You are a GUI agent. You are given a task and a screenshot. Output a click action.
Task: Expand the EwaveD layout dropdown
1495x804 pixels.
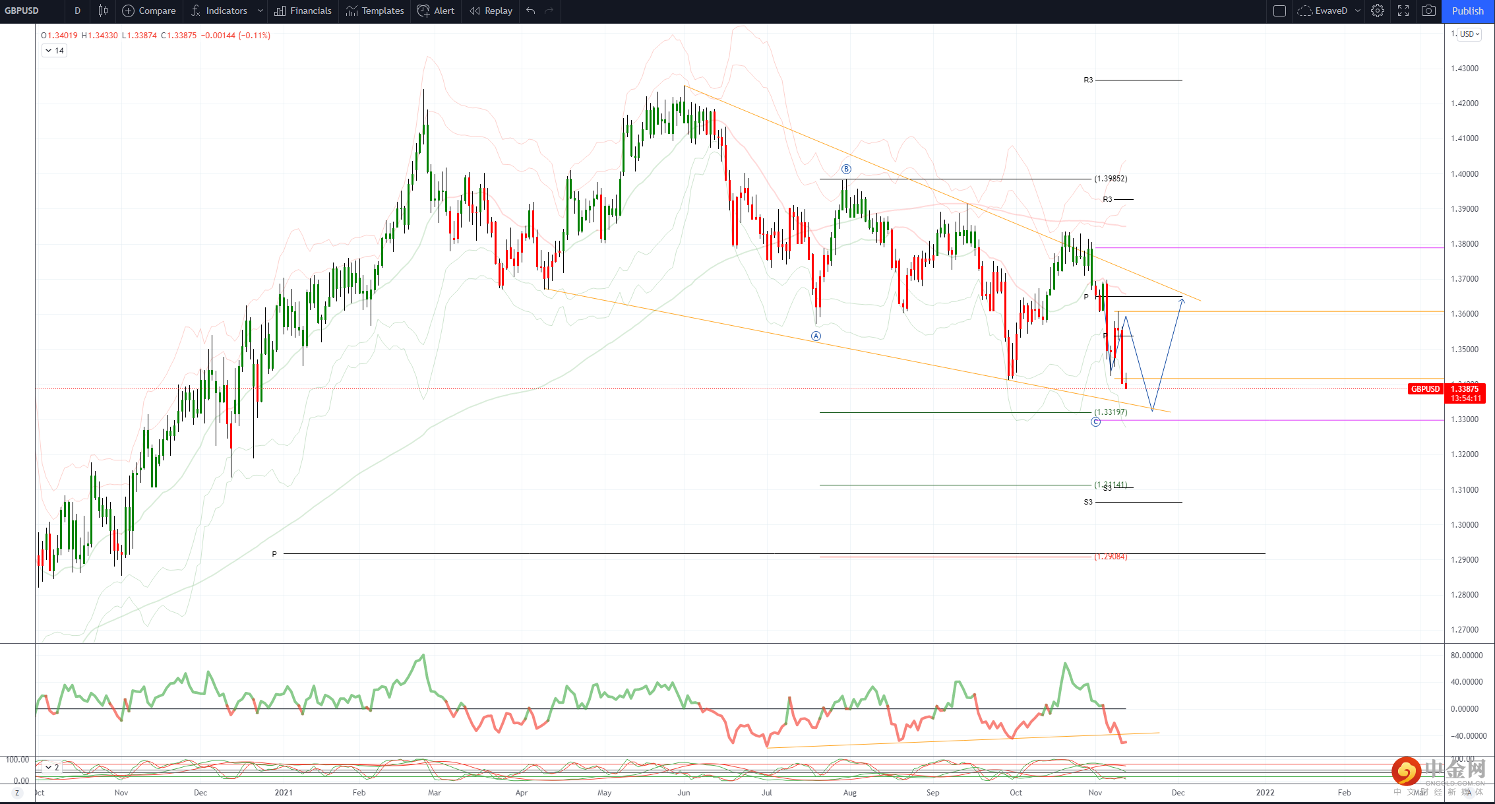point(1358,11)
